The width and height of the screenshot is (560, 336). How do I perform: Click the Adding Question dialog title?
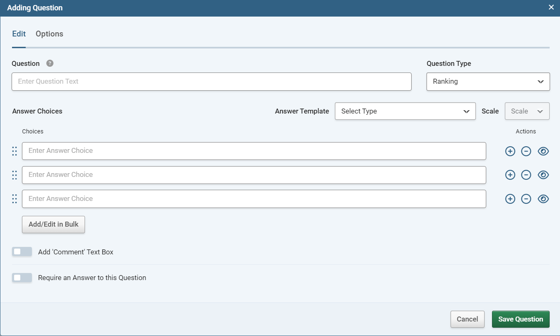[35, 7]
